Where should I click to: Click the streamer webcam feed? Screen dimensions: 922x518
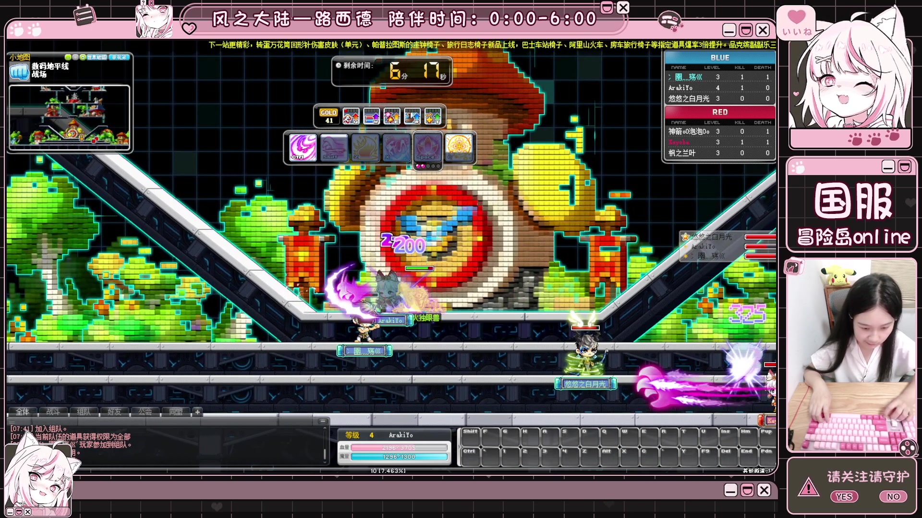click(851, 356)
